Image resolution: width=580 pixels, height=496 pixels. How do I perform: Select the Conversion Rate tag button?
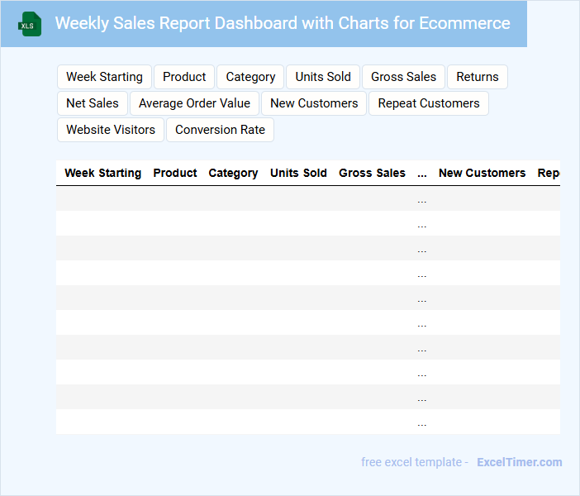[x=220, y=130]
